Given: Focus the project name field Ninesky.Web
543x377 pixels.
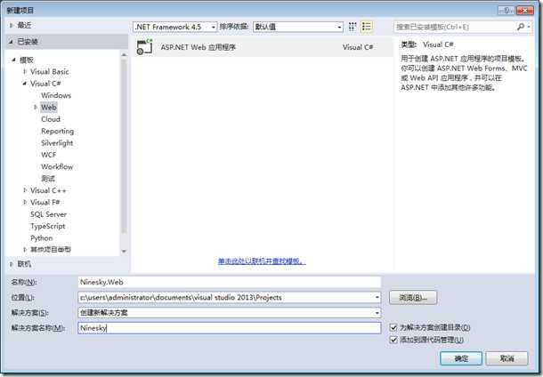Looking at the screenshot, I should pyautogui.click(x=230, y=282).
